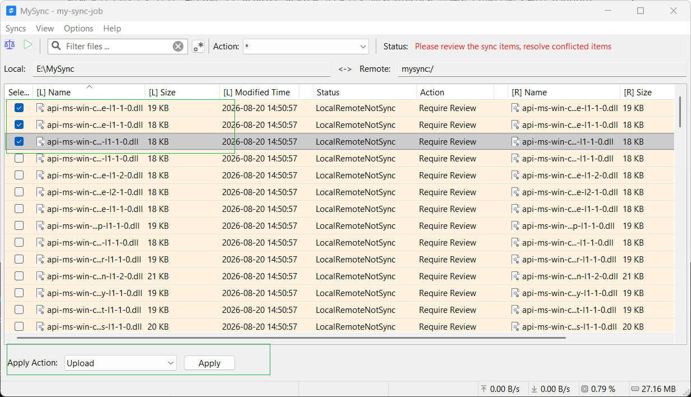
Task: Click the 20 KB remote size cell
Action: pyautogui.click(x=633, y=327)
